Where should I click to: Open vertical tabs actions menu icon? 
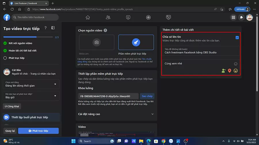[x=4, y=3]
